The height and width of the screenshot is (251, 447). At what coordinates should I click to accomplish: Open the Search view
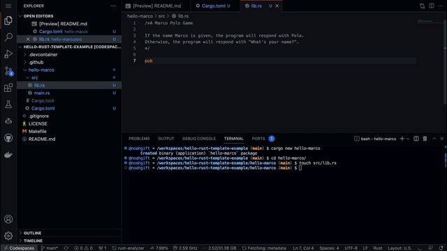8,37
